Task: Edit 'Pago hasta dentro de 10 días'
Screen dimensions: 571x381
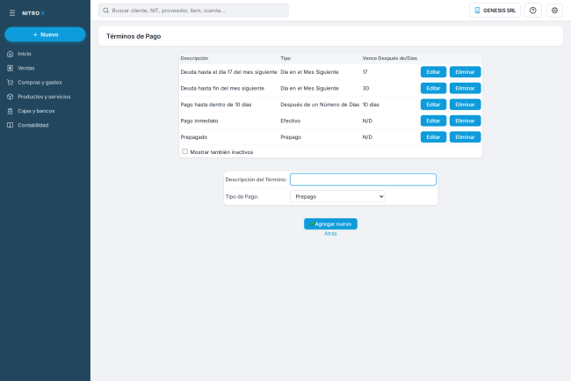Action: pos(433,105)
